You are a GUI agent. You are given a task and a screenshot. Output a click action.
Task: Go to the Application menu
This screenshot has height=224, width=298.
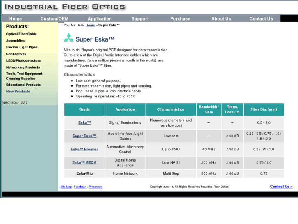(x=100, y=18)
